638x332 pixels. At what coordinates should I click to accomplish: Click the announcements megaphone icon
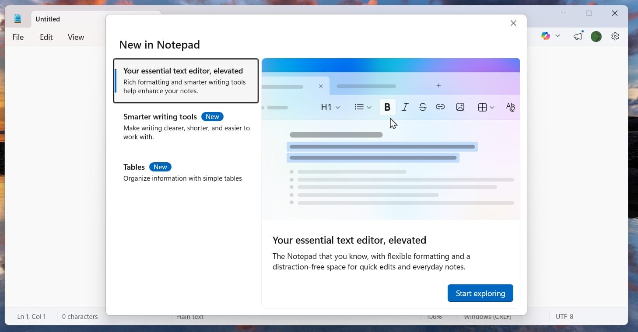577,37
